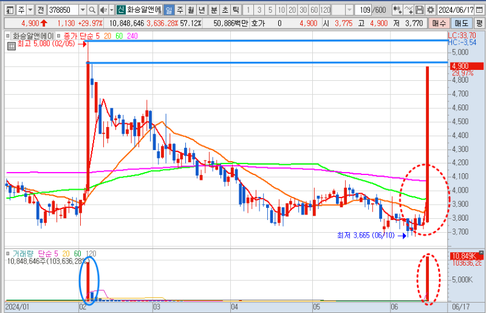Click the 매도 sell button
Screen dimensions: 486x313
coord(462,23)
